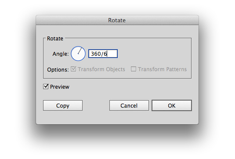Screen dimensions: 235x159
Task: Place cursor after the 6 in angle field
Action: coord(107,54)
